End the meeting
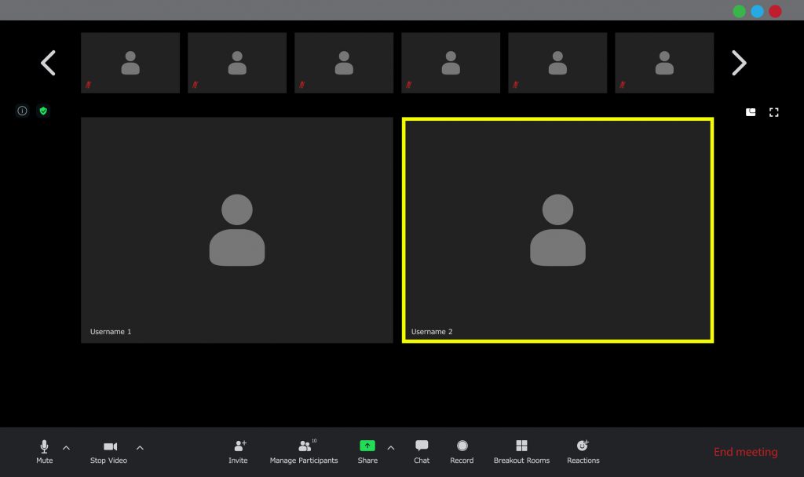The width and height of the screenshot is (804, 477). [744, 452]
